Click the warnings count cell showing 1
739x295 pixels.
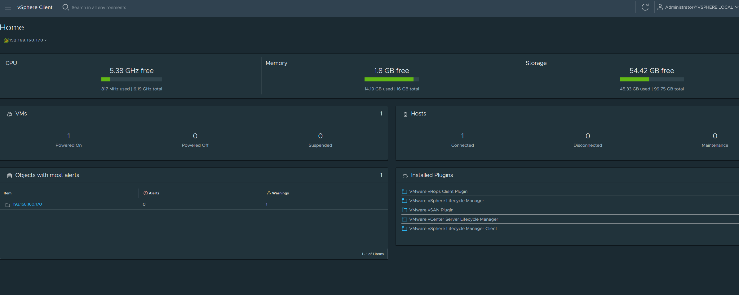pyautogui.click(x=267, y=204)
